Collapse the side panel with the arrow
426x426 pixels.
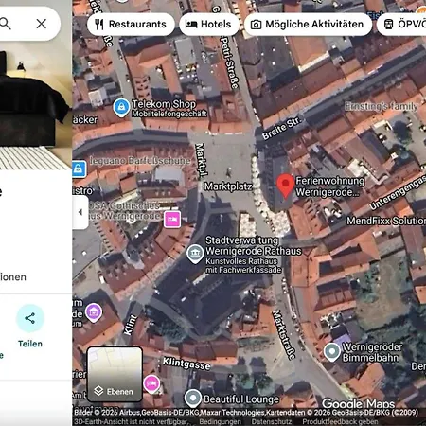pos(80,212)
